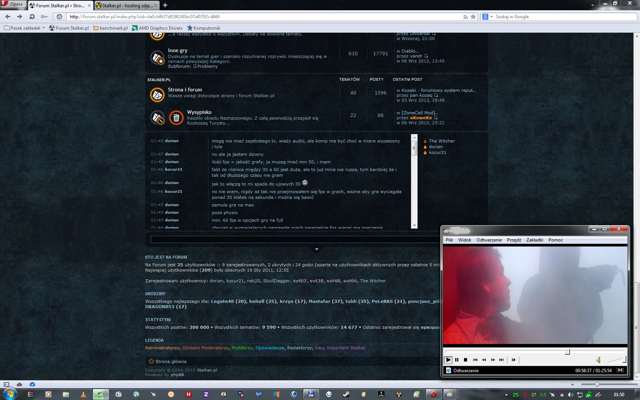Image resolution: width=640 pixels, height=400 pixels.
Task: Open search engine dropdown in search box
Action: click(x=491, y=17)
